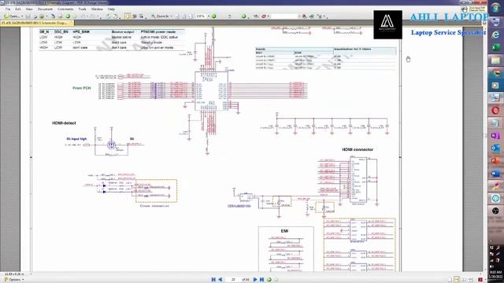Click the Print icon in toolbar
Image resolution: width=504 pixels, height=283 pixels.
35,17
